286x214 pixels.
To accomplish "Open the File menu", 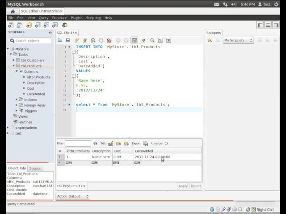I will (11, 18).
